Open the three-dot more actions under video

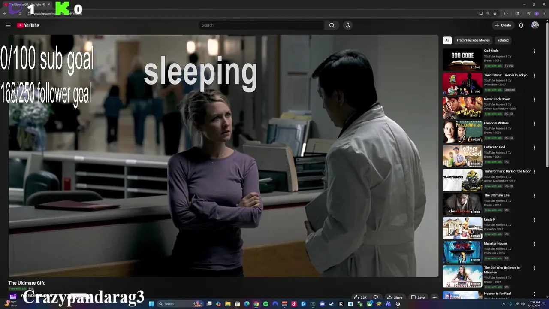tap(434, 297)
